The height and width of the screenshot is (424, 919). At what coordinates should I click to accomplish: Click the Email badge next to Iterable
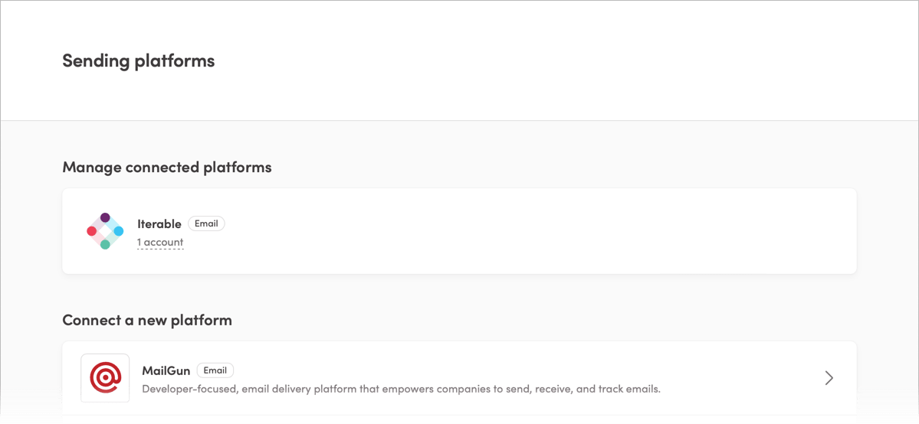pos(206,223)
